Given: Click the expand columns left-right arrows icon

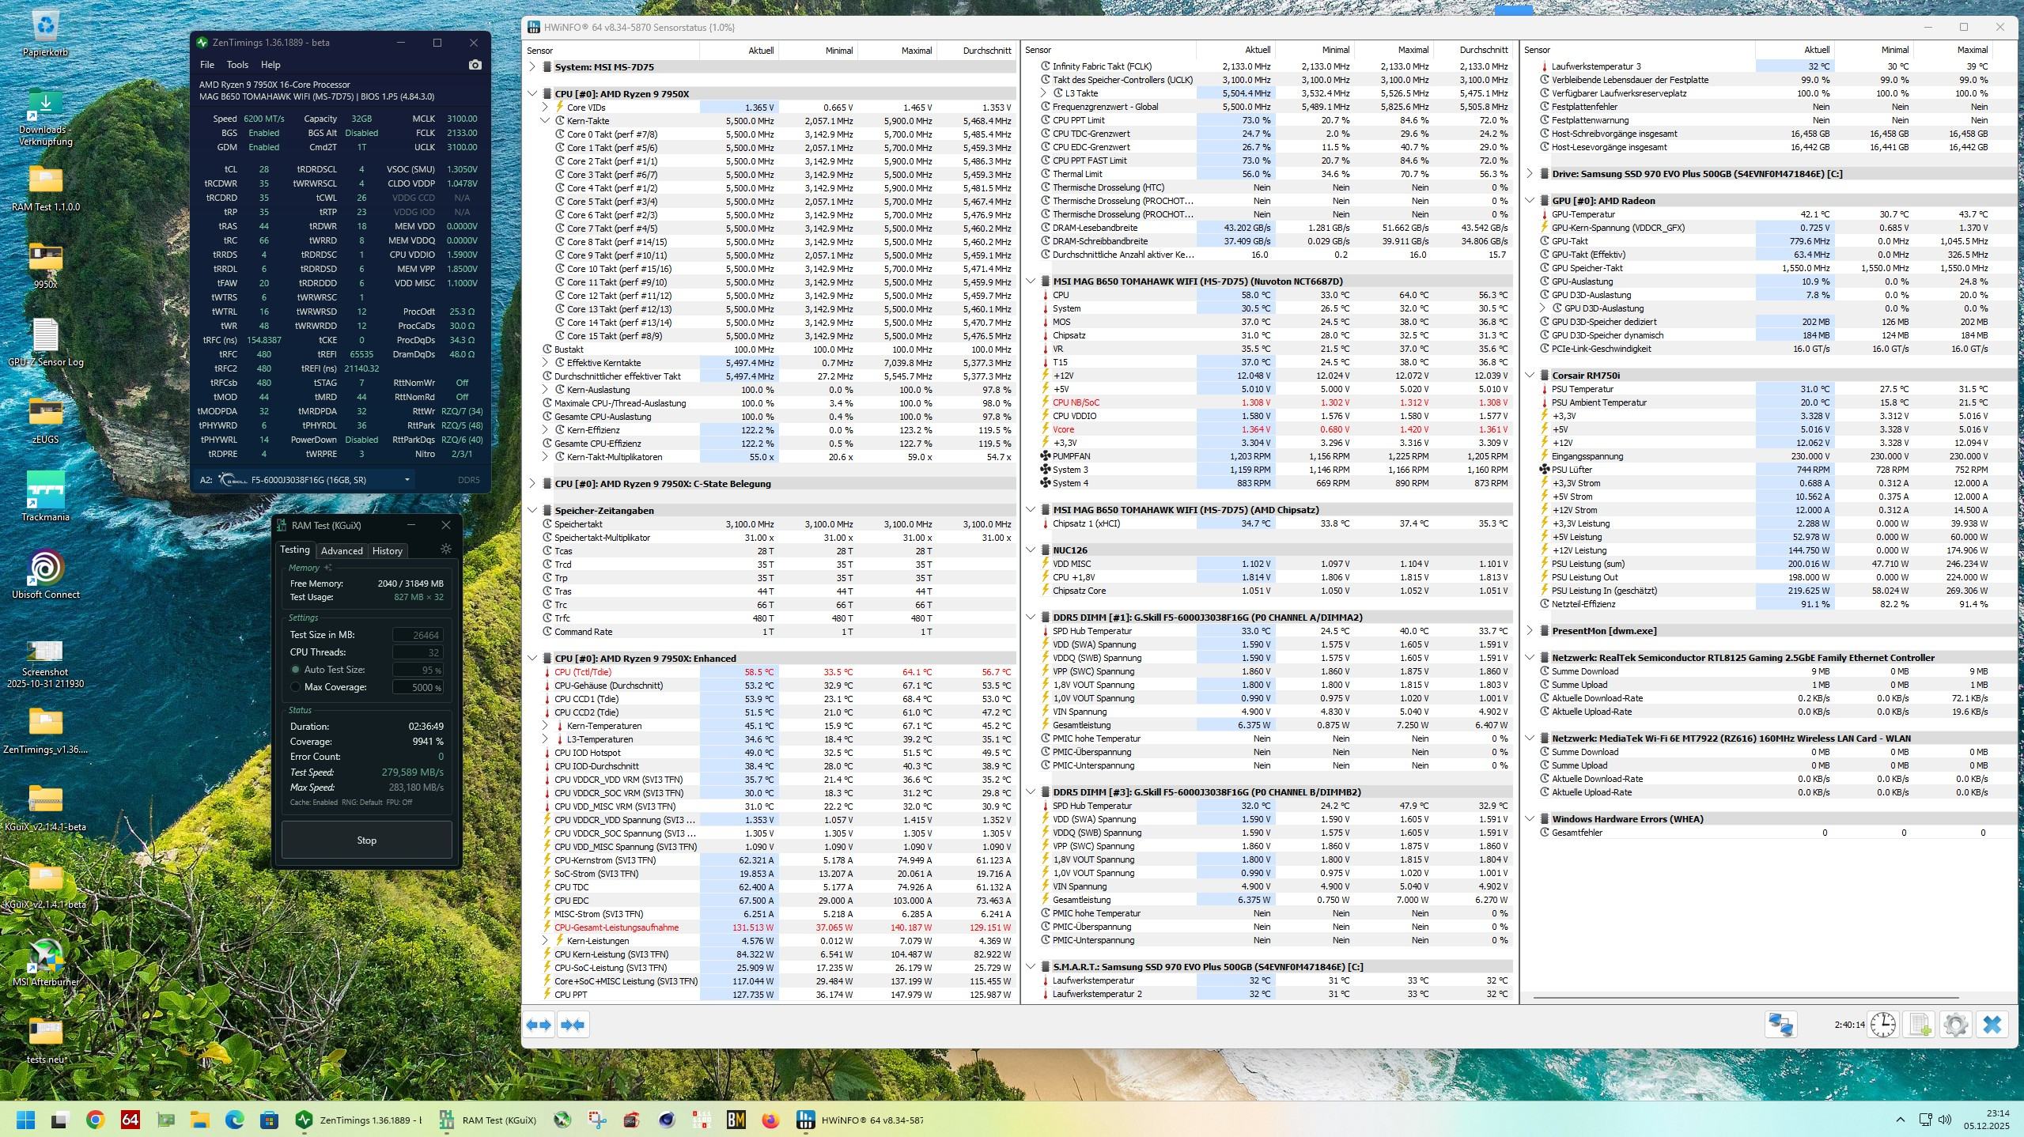Looking at the screenshot, I should (x=539, y=1025).
